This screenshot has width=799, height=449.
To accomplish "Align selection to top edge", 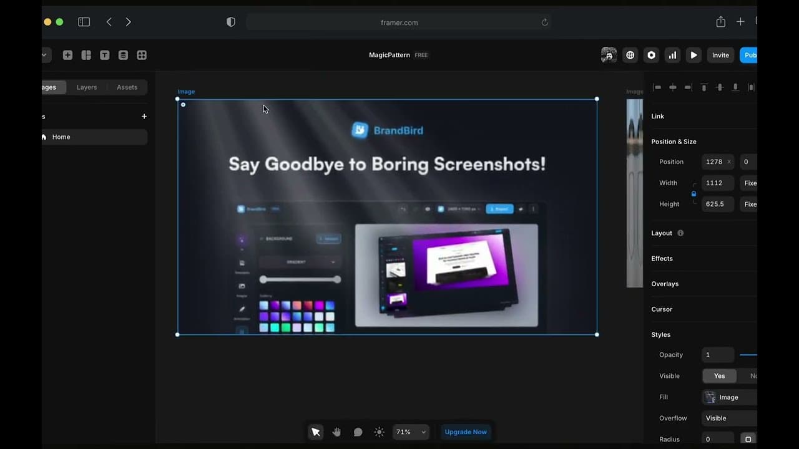I will pyautogui.click(x=704, y=87).
